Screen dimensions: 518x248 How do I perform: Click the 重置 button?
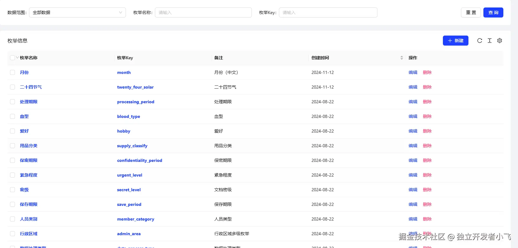471,12
